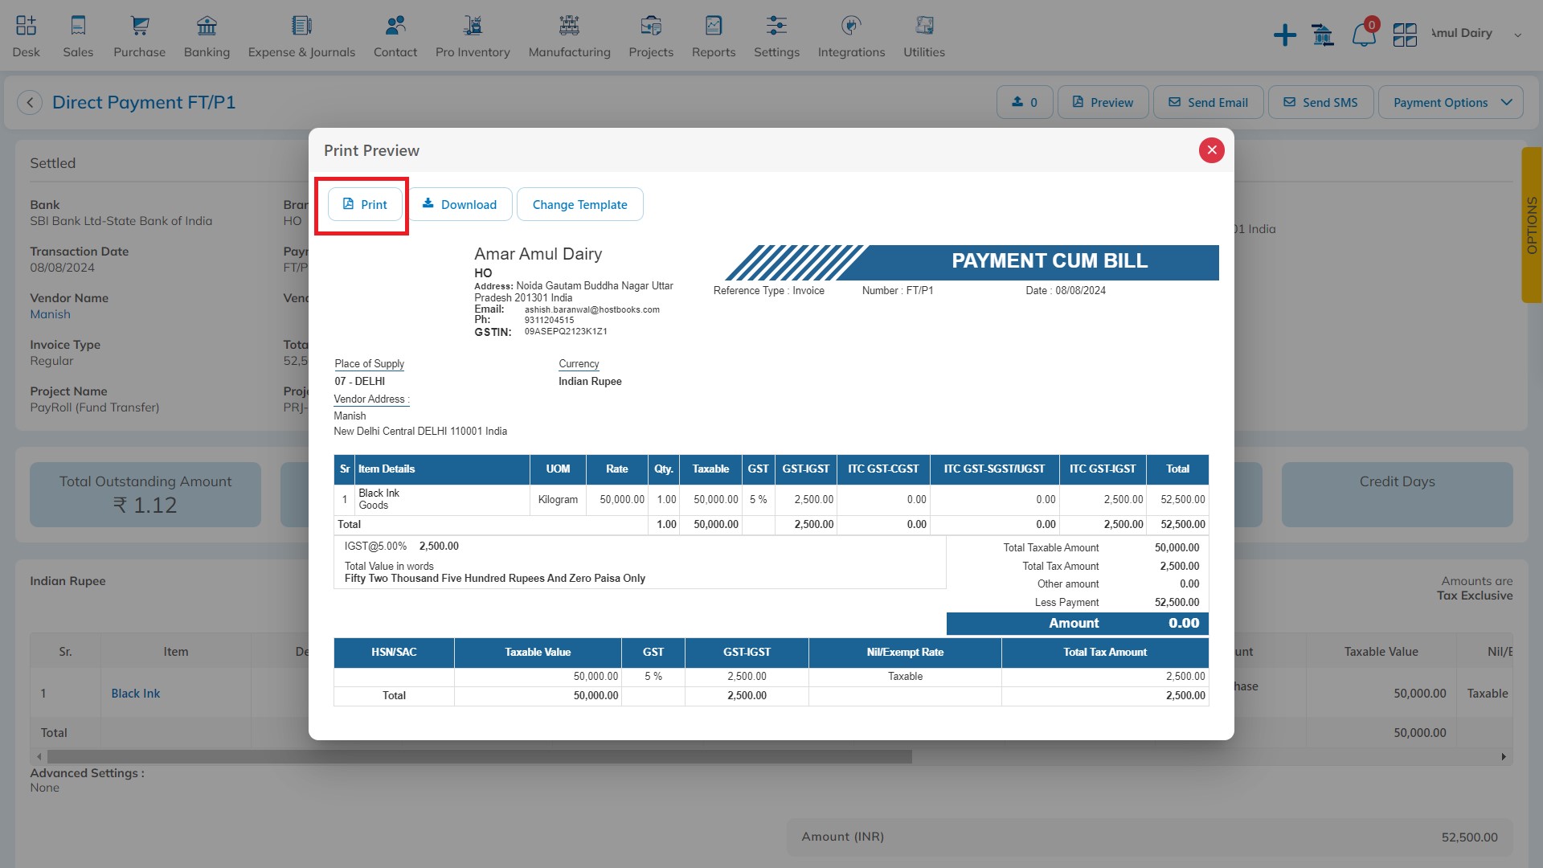1543x868 pixels.
Task: Open the Reports module icon
Action: pyautogui.click(x=714, y=26)
